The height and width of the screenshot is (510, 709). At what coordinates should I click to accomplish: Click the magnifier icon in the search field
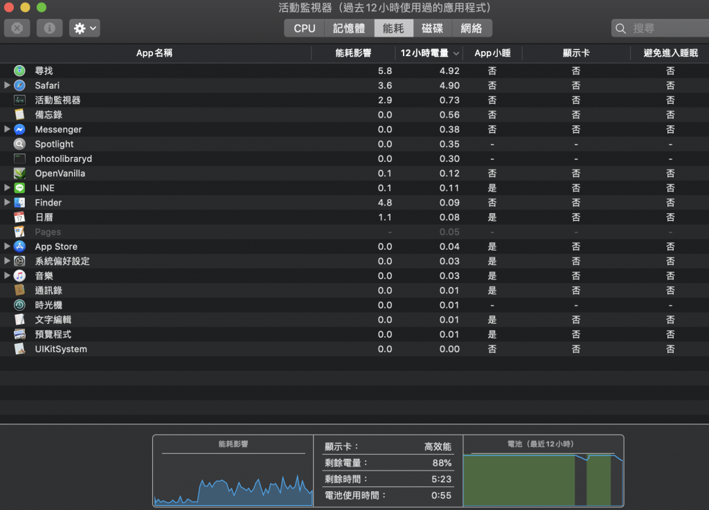(x=621, y=28)
